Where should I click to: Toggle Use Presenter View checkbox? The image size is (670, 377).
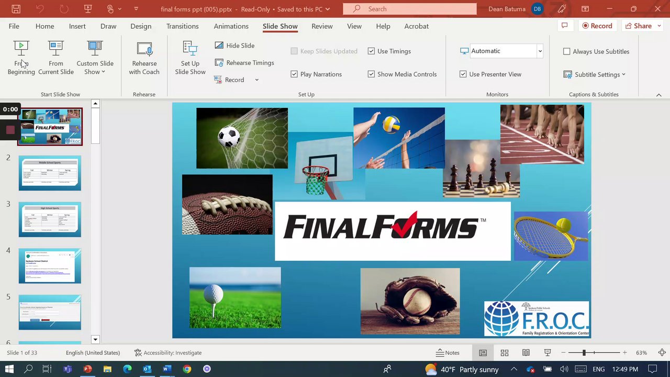(x=463, y=74)
